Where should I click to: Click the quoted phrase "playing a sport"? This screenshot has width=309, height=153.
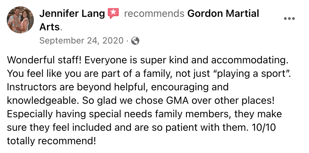258,73
